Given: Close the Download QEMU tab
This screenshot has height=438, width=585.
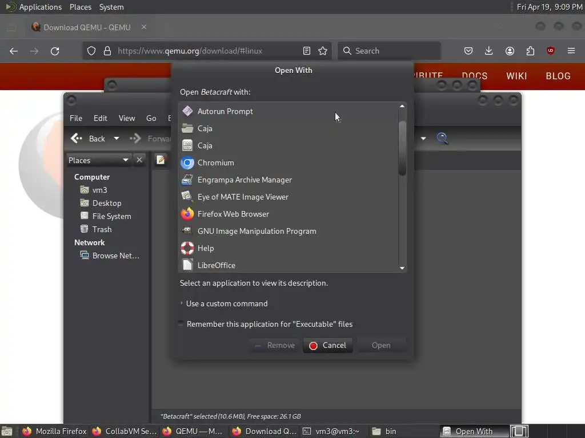Looking at the screenshot, I should click(x=143, y=27).
